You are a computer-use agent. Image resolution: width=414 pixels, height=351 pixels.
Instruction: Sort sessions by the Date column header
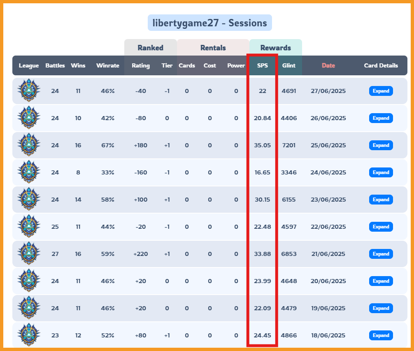328,65
